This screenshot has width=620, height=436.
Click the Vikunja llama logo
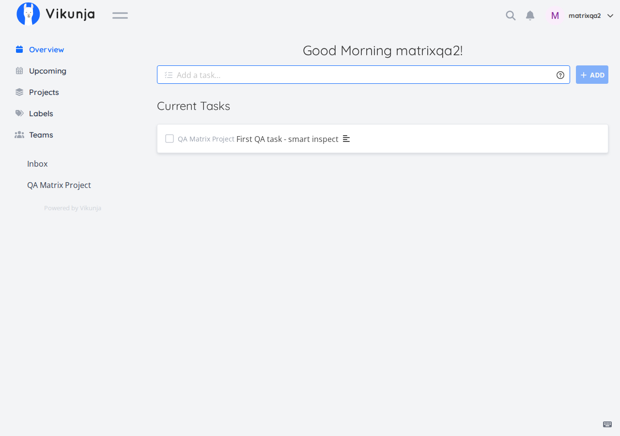(x=28, y=14)
